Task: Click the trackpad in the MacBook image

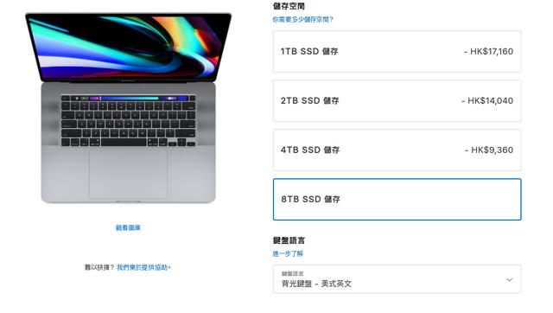Action: 129,175
